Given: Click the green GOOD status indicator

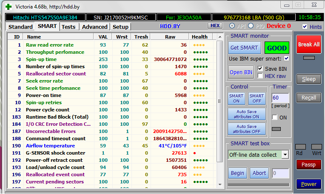Looking at the screenshot, I should click(x=277, y=48).
